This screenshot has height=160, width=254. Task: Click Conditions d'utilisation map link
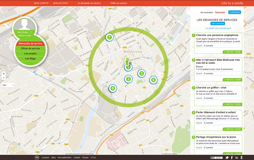pyautogui.click(x=170, y=154)
